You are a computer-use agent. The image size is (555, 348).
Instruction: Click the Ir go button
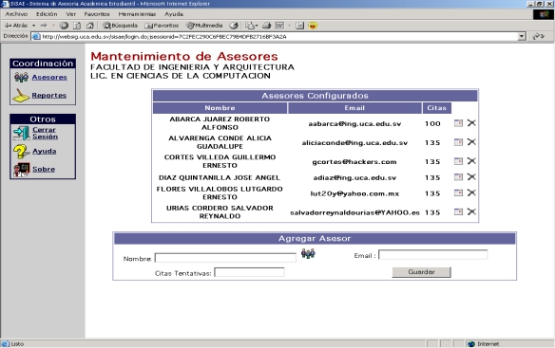(539, 36)
